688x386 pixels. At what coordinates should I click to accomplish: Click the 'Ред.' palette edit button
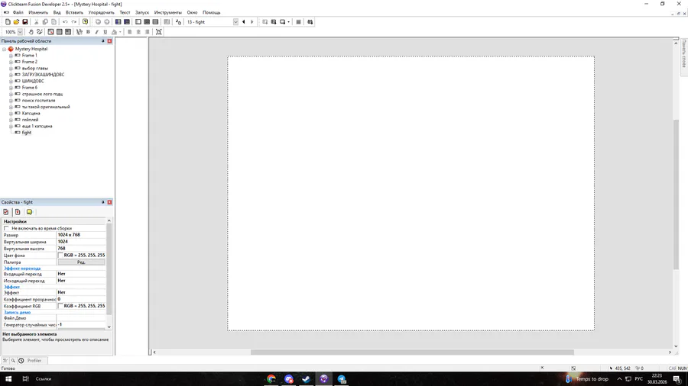click(81, 262)
